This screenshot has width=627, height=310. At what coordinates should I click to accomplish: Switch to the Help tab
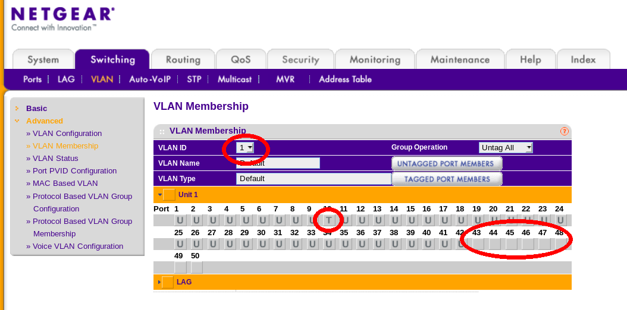530,59
